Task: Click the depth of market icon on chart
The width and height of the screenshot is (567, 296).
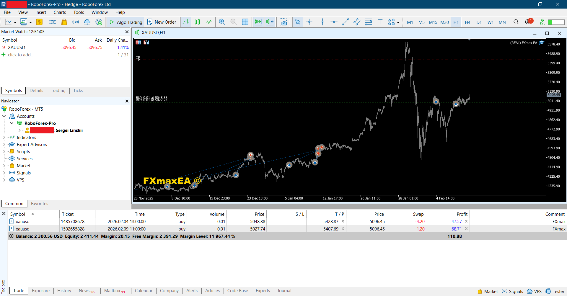Action: pyautogui.click(x=146, y=42)
